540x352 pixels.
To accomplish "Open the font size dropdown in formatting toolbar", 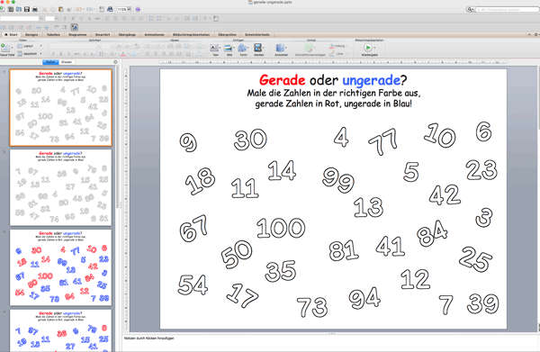I will 57,18.
